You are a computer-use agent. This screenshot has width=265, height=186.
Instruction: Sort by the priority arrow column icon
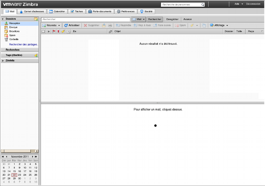[58, 31]
